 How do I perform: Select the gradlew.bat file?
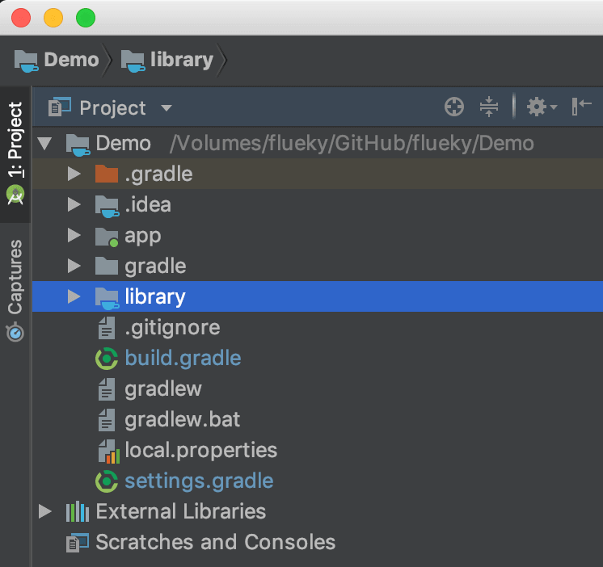point(182,420)
